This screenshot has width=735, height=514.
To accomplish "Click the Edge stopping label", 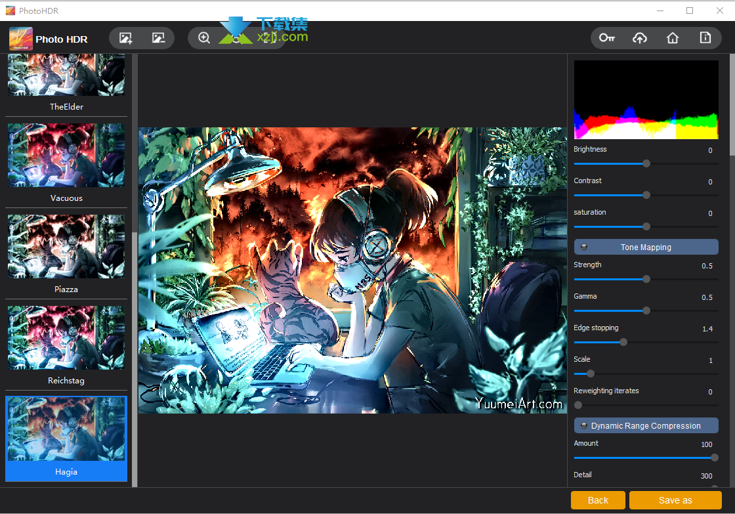I will (x=596, y=328).
